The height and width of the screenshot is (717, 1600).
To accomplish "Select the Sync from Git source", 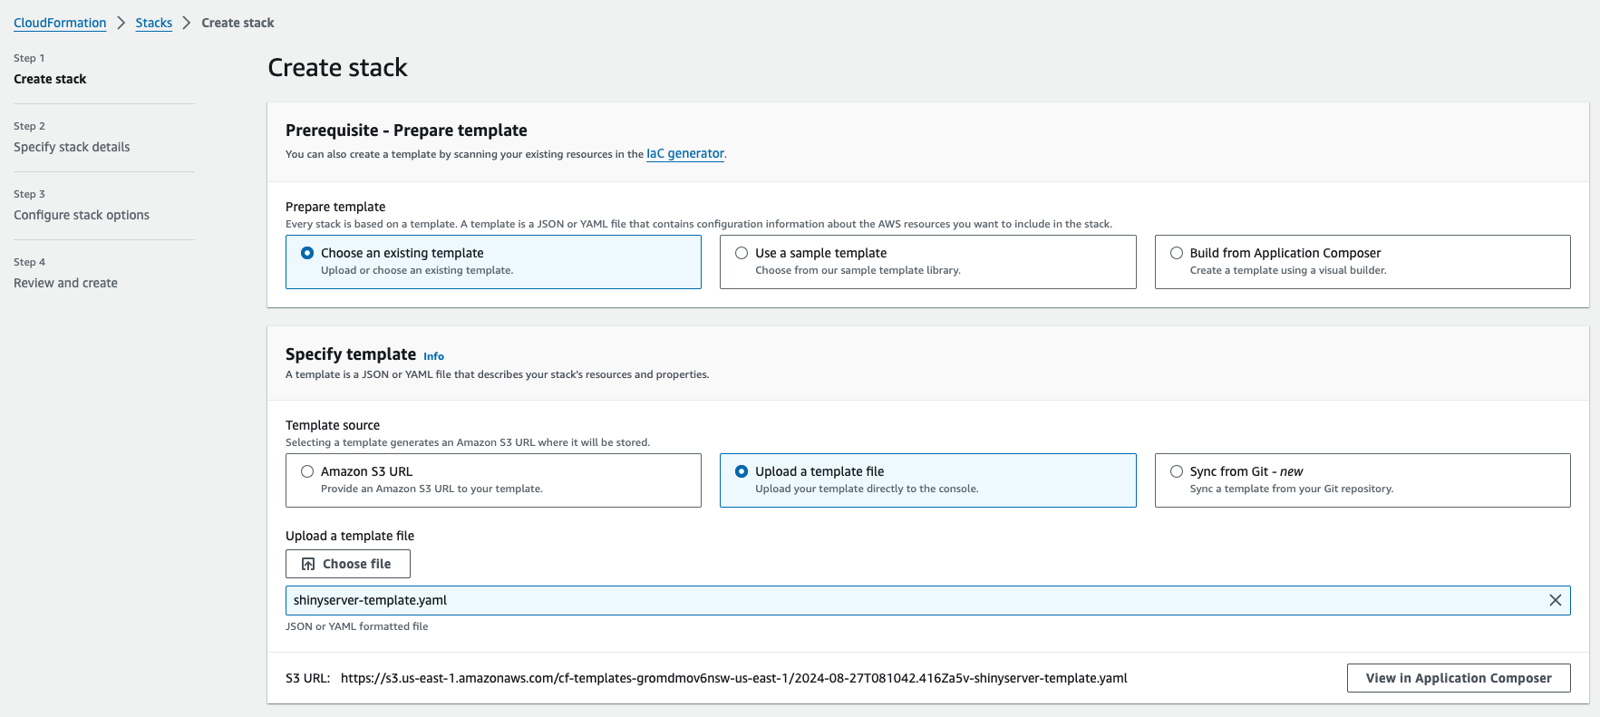I will point(1362,480).
